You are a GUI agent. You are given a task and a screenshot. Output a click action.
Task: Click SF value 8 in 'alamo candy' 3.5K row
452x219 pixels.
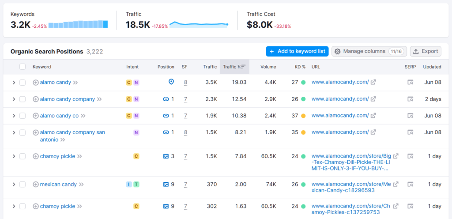(186, 83)
